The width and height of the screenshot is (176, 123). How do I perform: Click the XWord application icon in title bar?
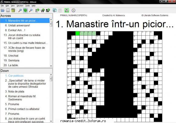pos(2,2)
